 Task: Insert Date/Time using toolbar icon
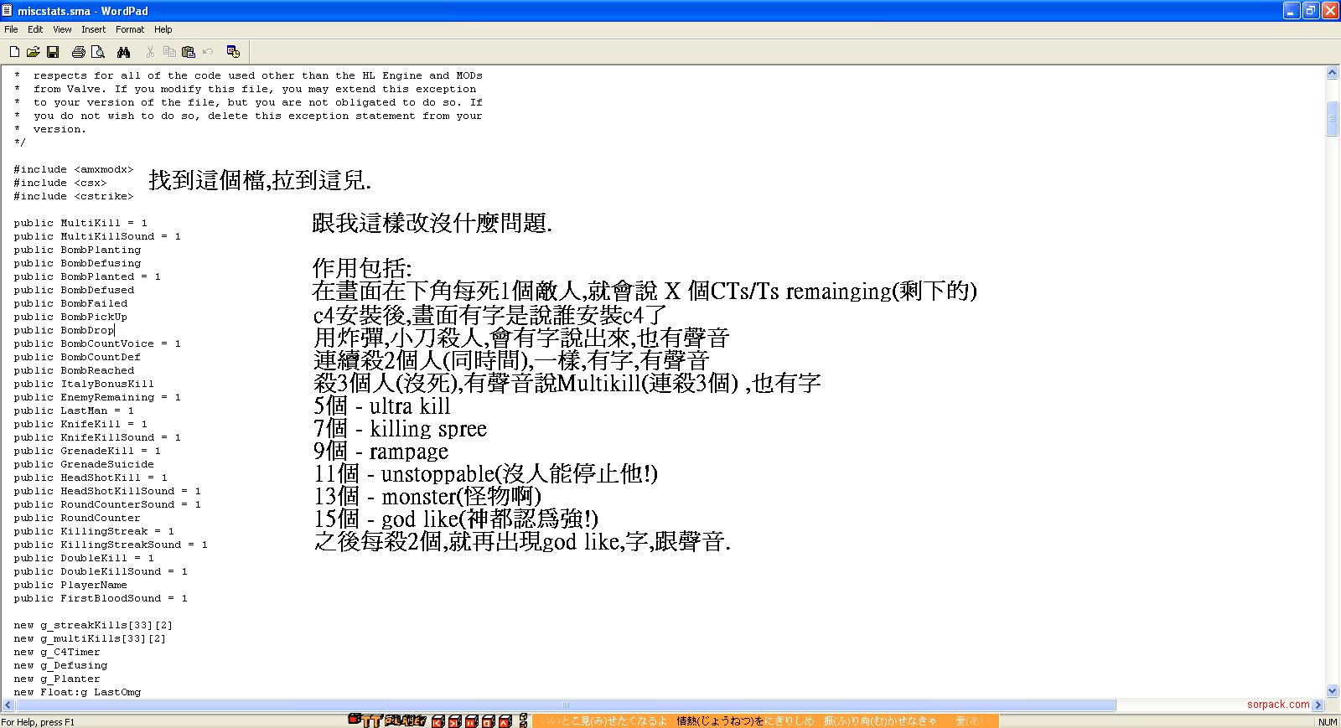pos(233,52)
